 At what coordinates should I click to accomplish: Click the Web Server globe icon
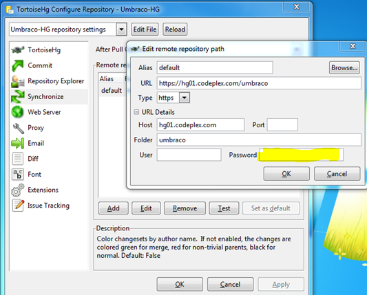pyautogui.click(x=17, y=112)
